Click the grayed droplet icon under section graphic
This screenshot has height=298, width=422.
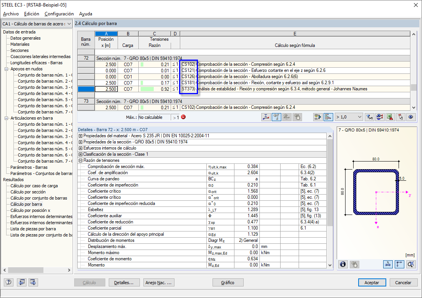[x=354, y=264]
